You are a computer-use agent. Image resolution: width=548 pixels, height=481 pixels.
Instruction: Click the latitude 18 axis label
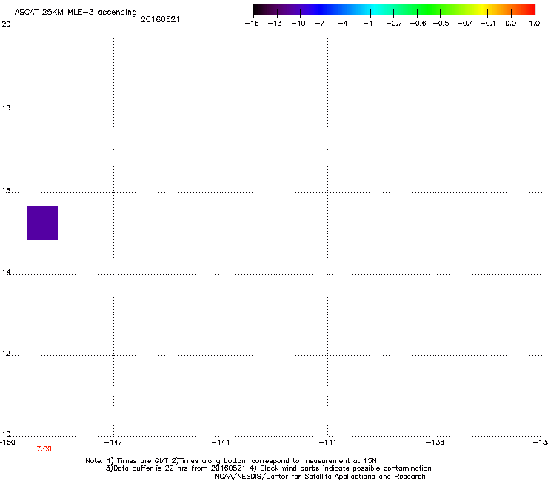(6, 107)
